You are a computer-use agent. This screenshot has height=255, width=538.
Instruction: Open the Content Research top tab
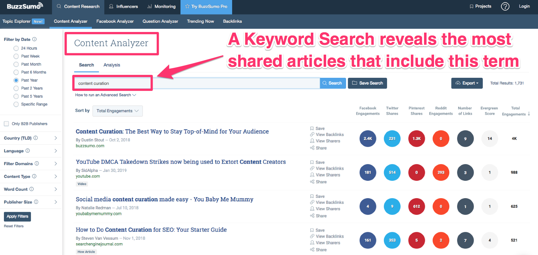click(78, 7)
